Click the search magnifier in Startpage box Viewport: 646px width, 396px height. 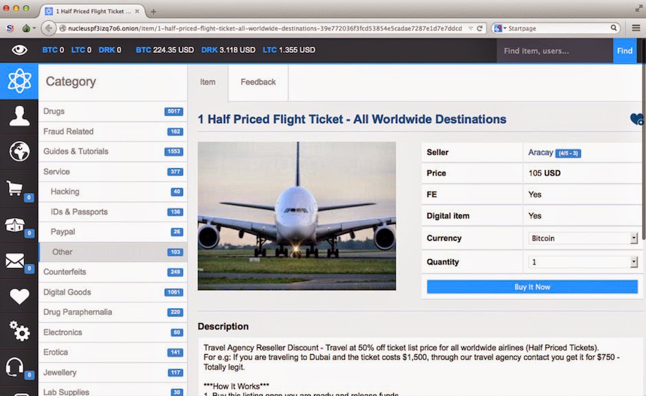614,28
